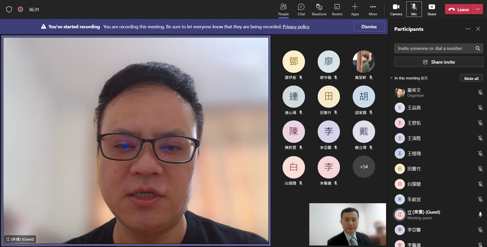
Task: Select 連心瑀's avatar in the gallery
Action: pyautogui.click(x=294, y=97)
